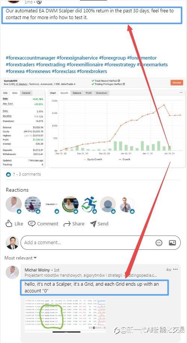187x343 pixels.
Task: Switch to the Drawdown chart tab
Action: pyautogui.click(x=102, y=93)
